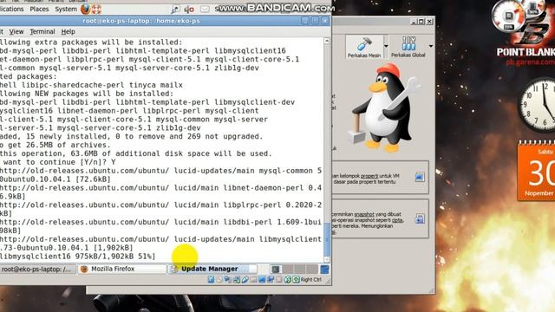The height and width of the screenshot is (312, 555).
Task: Click the VirtualBox video capture status icon
Action: pyautogui.click(x=271, y=279)
